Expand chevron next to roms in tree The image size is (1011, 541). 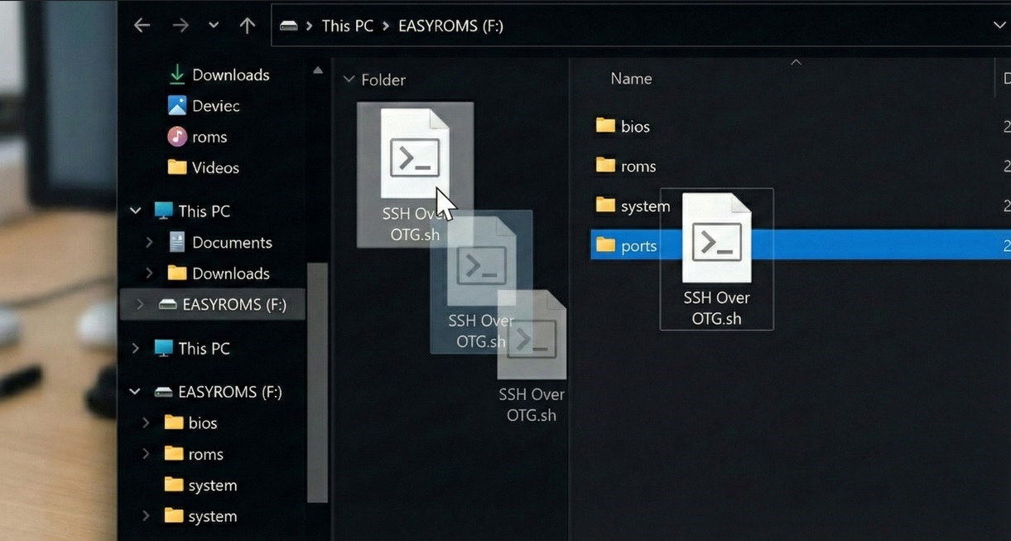coord(146,454)
